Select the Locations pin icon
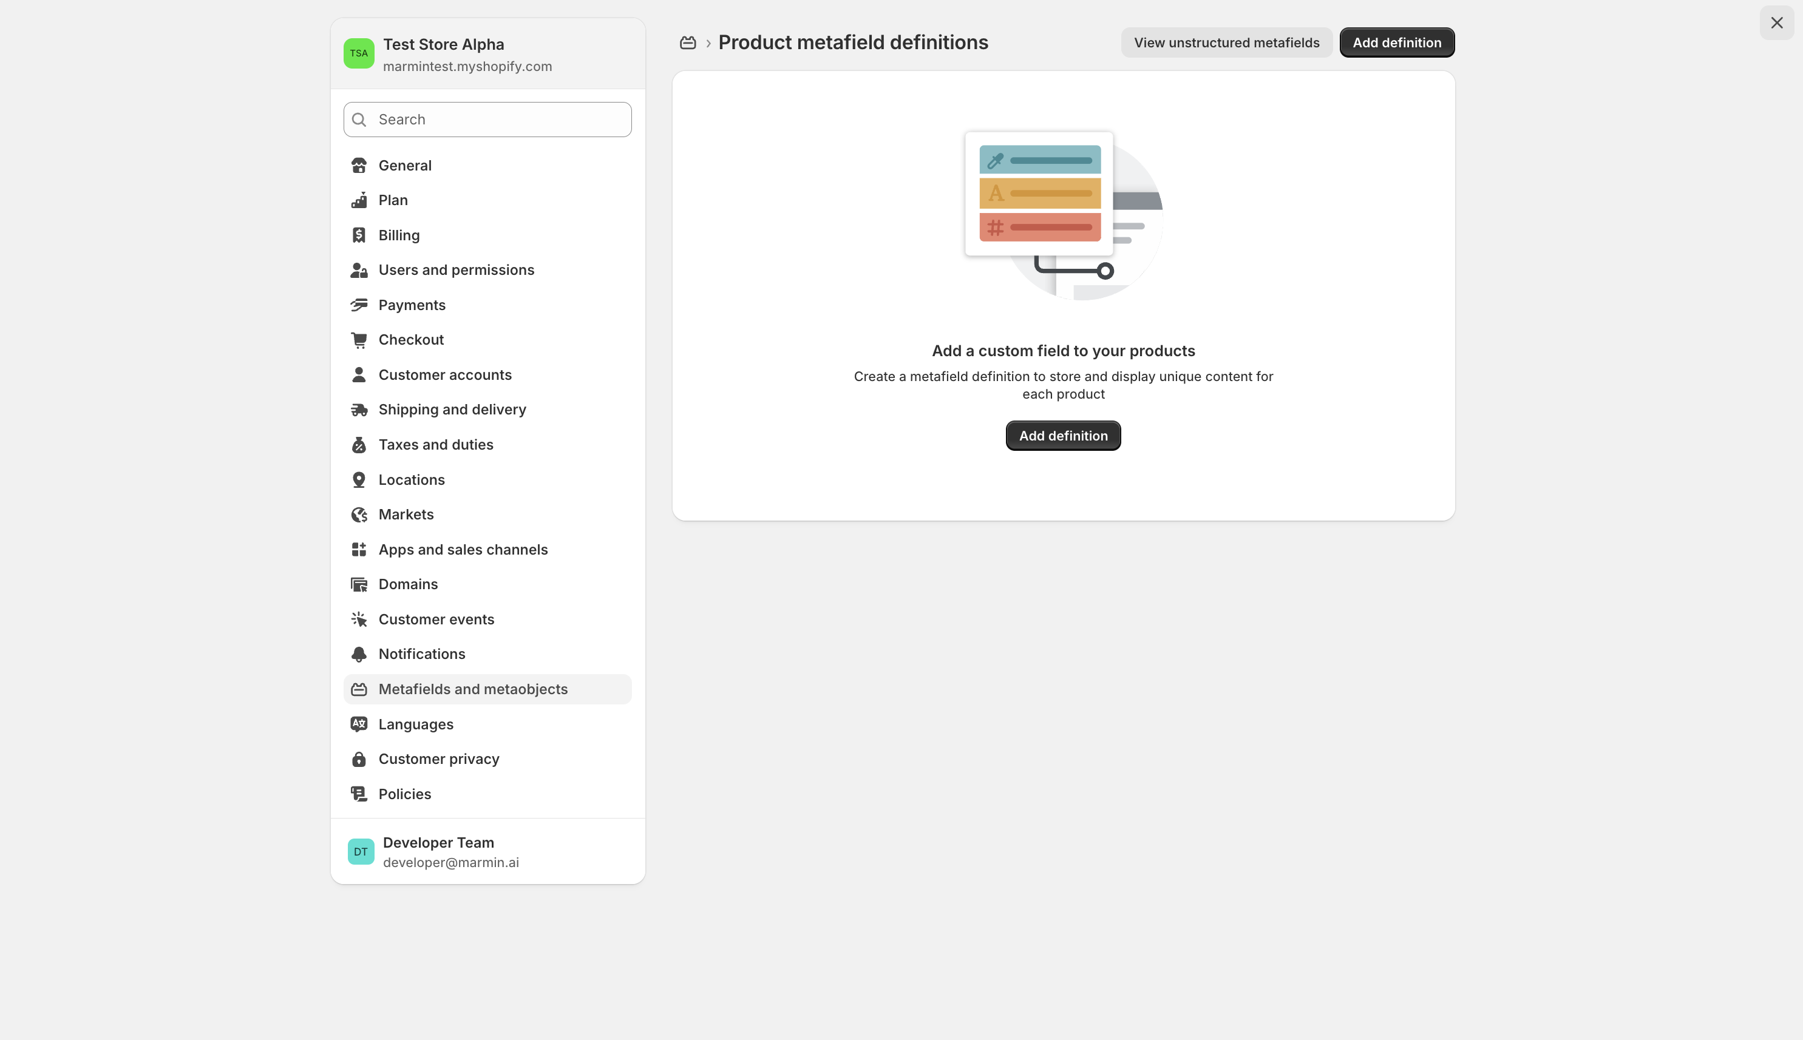The image size is (1803, 1040). point(359,479)
